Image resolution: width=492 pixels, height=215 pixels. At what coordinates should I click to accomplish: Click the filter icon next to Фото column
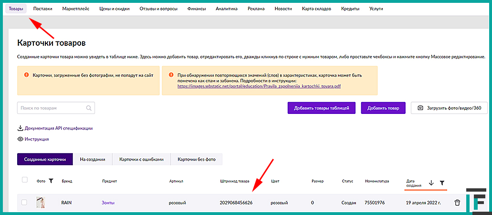pyautogui.click(x=51, y=181)
